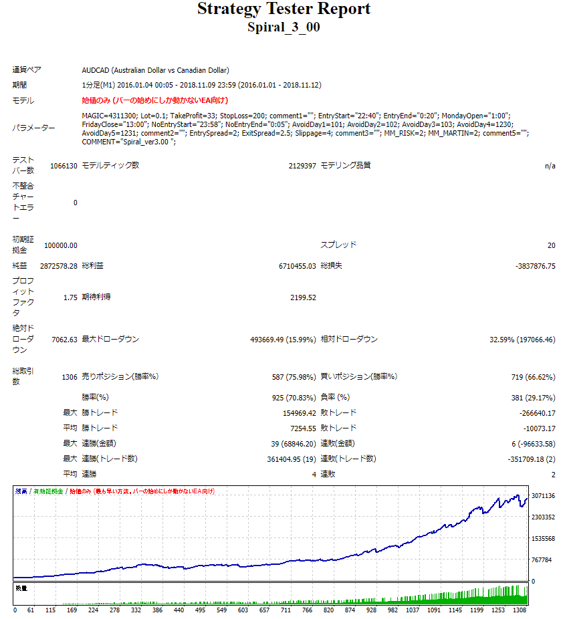Click the green equity legend label on chart
The image size is (561, 619).
[48, 491]
